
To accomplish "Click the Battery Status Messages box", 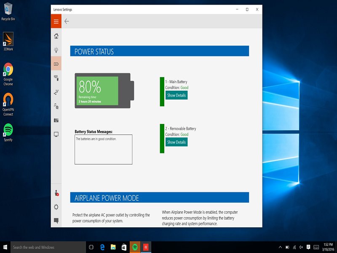I will [x=103, y=149].
